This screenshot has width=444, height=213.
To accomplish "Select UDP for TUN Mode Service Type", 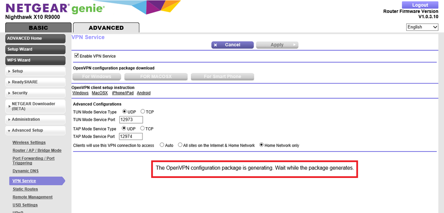I will click(x=124, y=112).
